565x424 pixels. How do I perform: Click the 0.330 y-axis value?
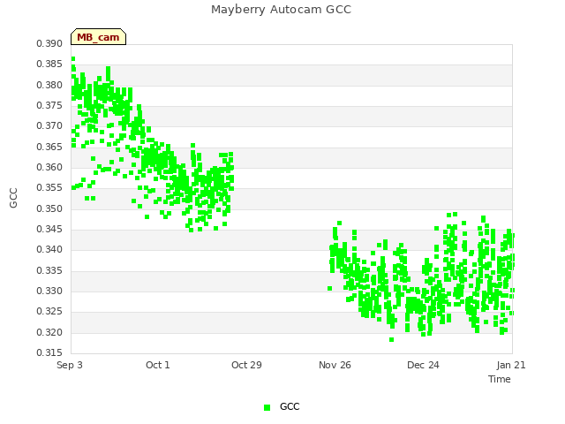[x=49, y=291]
